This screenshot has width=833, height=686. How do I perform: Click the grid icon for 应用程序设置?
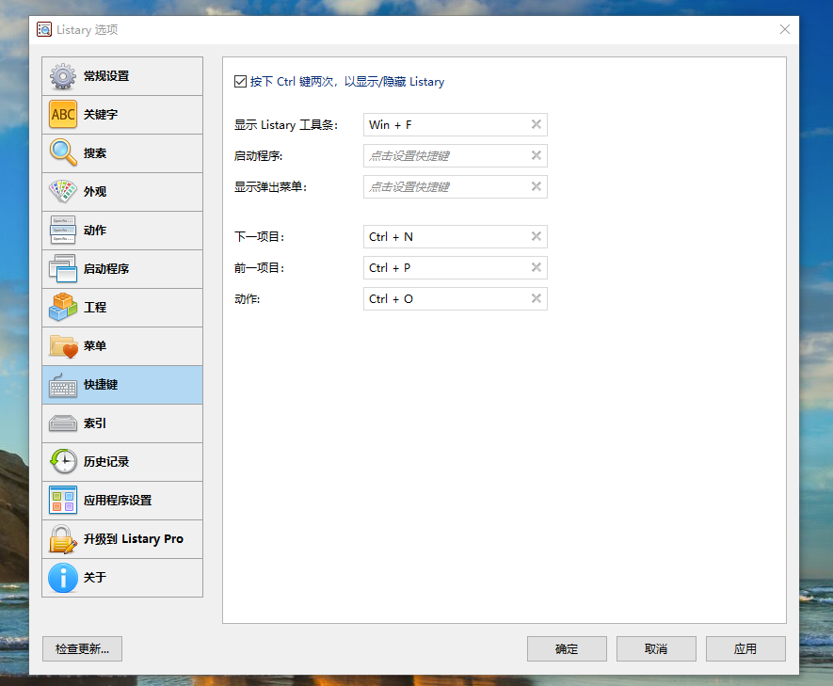tap(63, 501)
